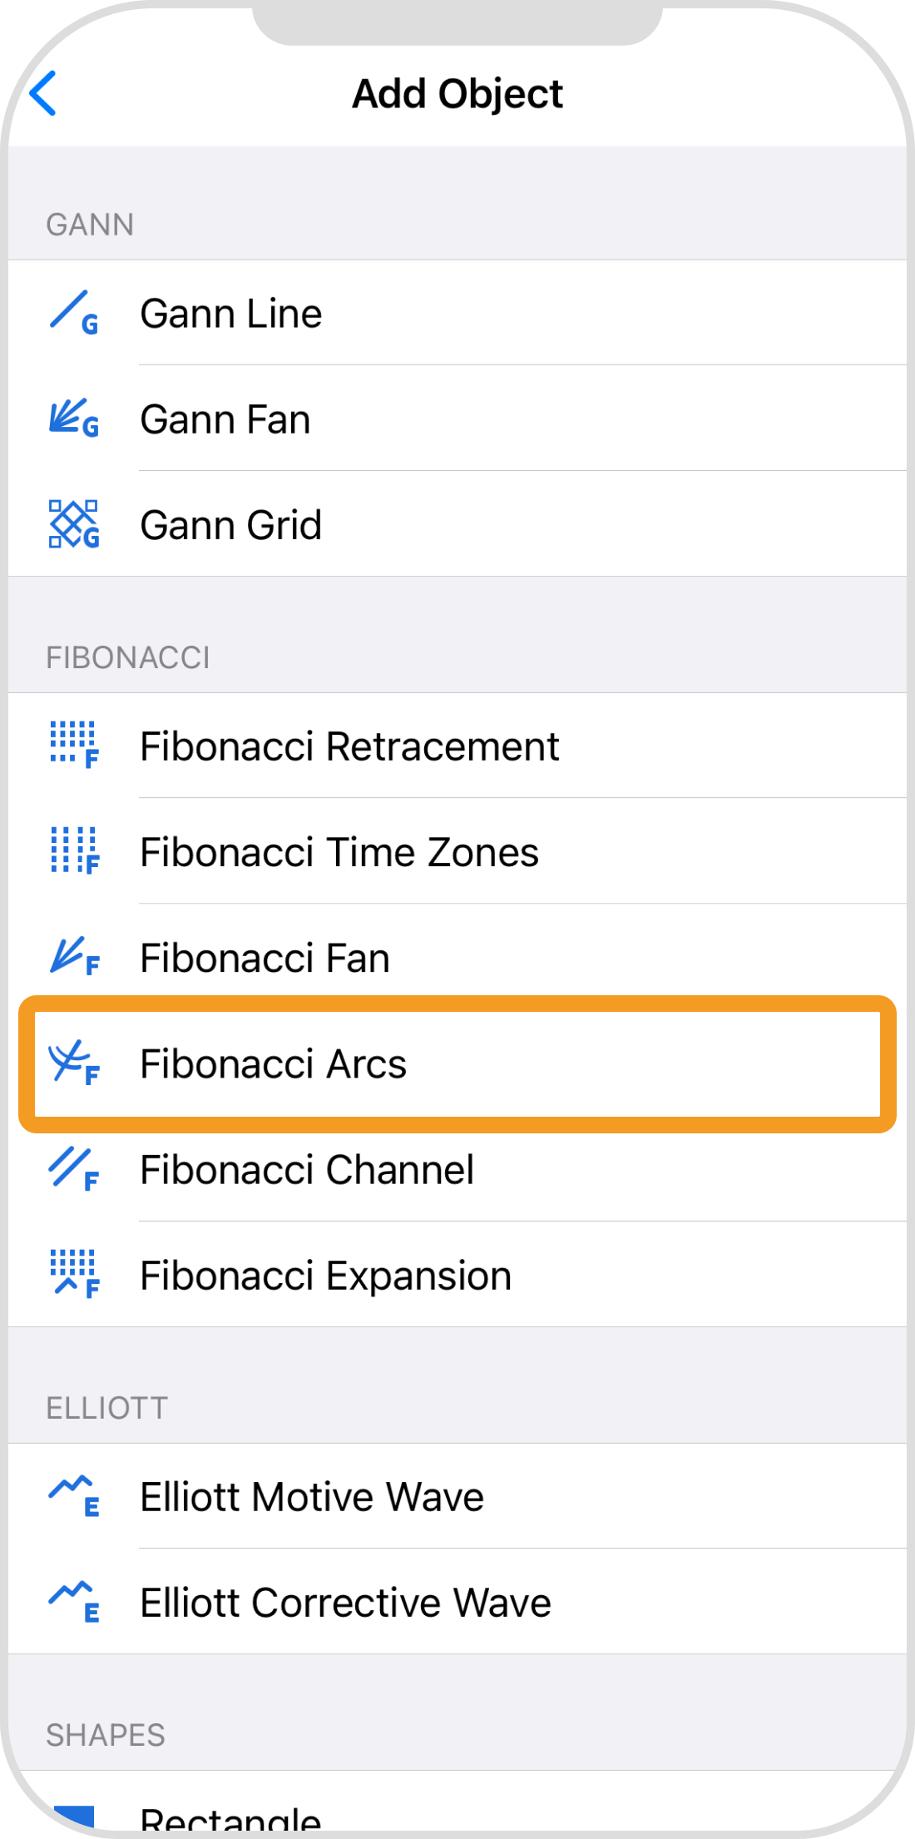This screenshot has height=1839, width=915.
Task: Click the Fibonacci Expansion icon
Action: point(73,1275)
